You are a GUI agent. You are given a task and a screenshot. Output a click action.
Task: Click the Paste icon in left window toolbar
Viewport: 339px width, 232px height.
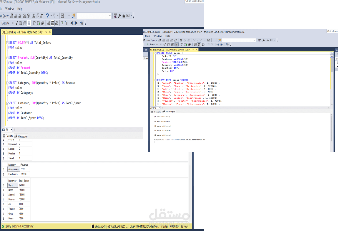click(x=42, y=16)
